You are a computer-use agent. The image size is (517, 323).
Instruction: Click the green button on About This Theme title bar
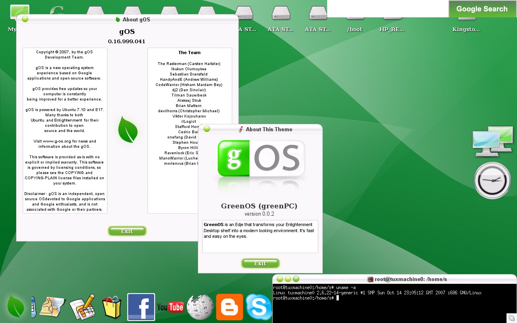[x=207, y=129]
